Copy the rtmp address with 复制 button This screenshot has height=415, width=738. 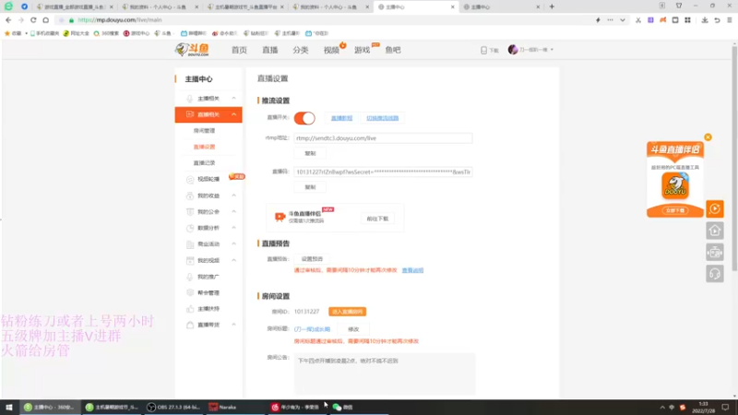310,153
